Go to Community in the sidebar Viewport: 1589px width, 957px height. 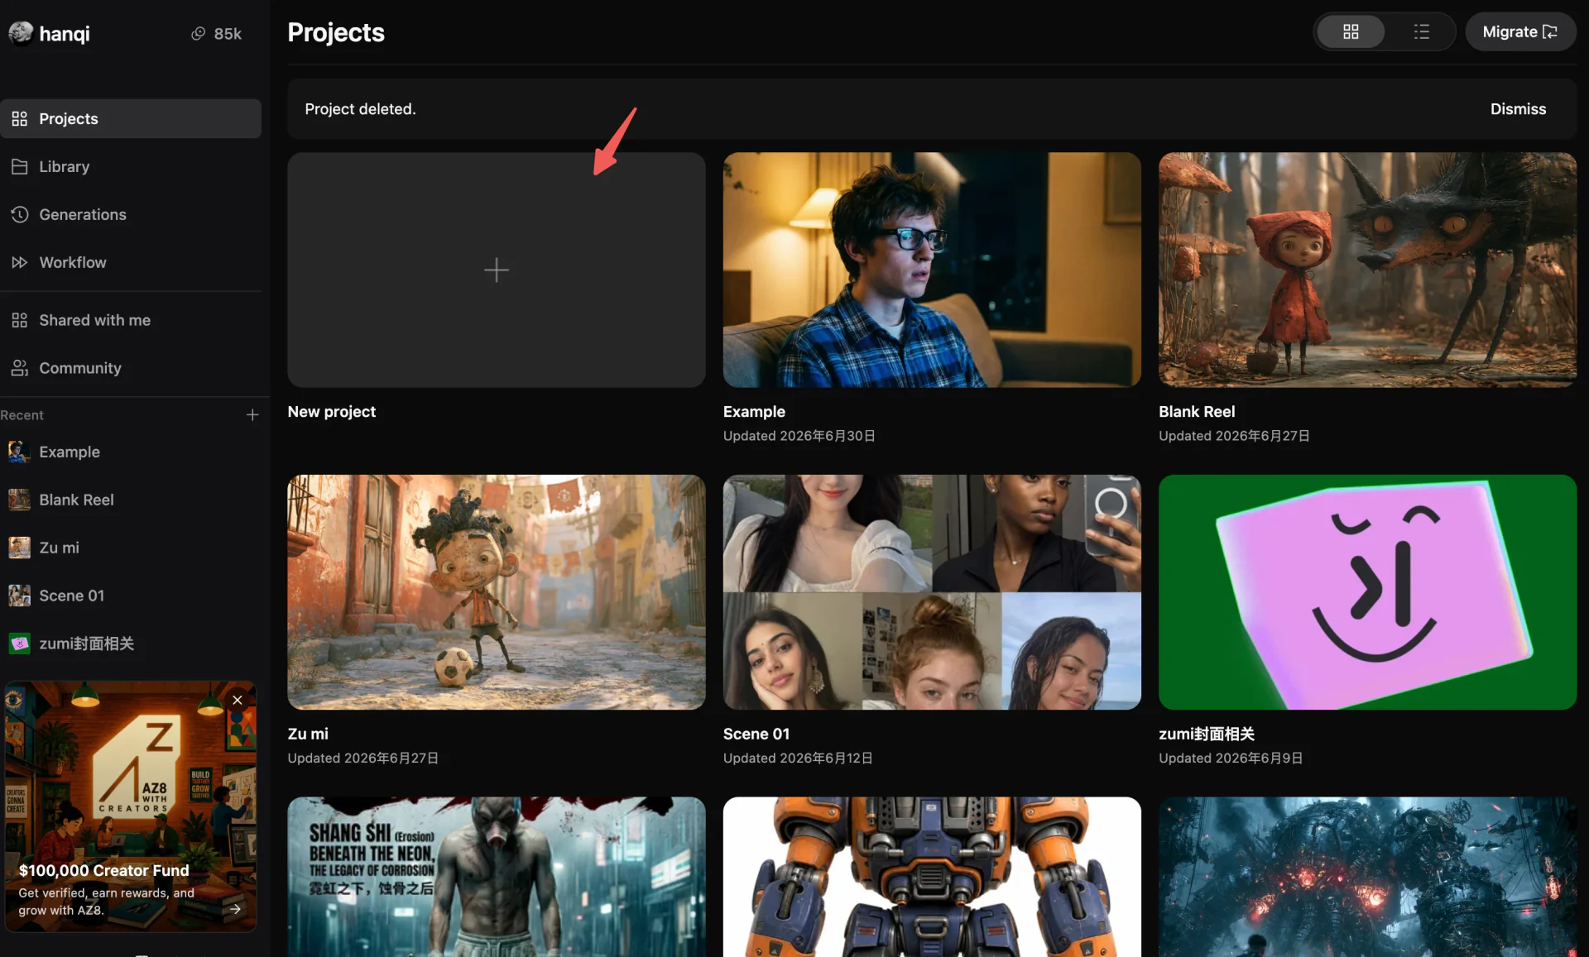pyautogui.click(x=131, y=368)
